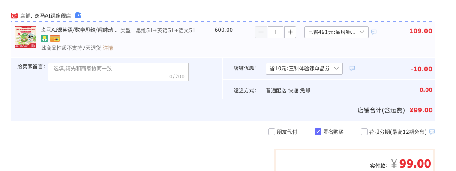Enable the 花呗分期 installment checkbox

[x=364, y=132]
